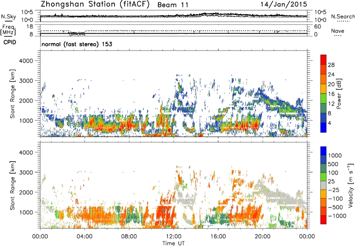This screenshot has width=355, height=246.
Task: Select the "N.Sky" legend label
Action: (8, 16)
